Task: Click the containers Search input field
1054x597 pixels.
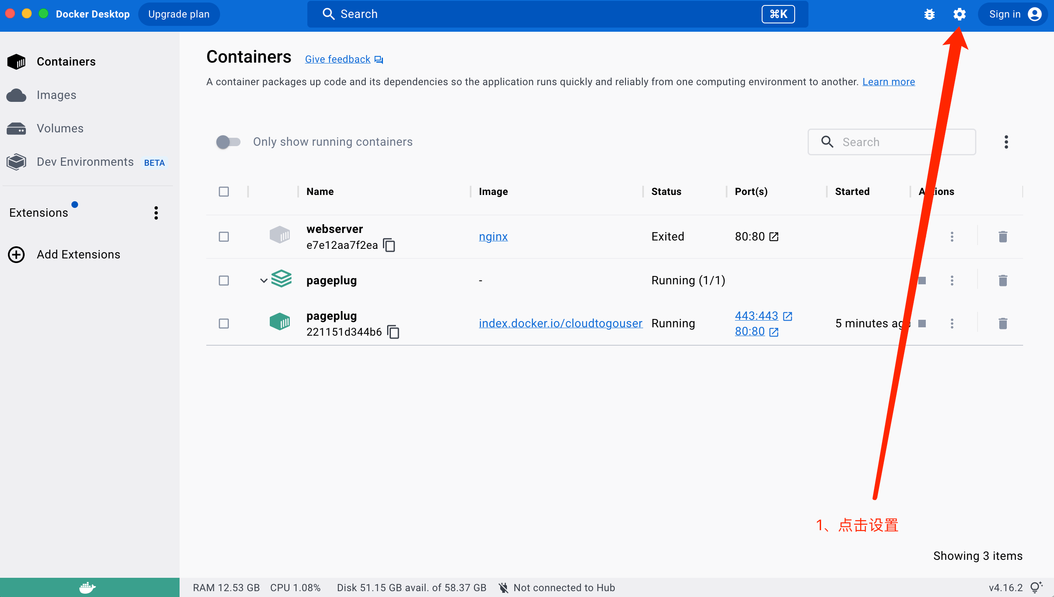Action: click(892, 142)
